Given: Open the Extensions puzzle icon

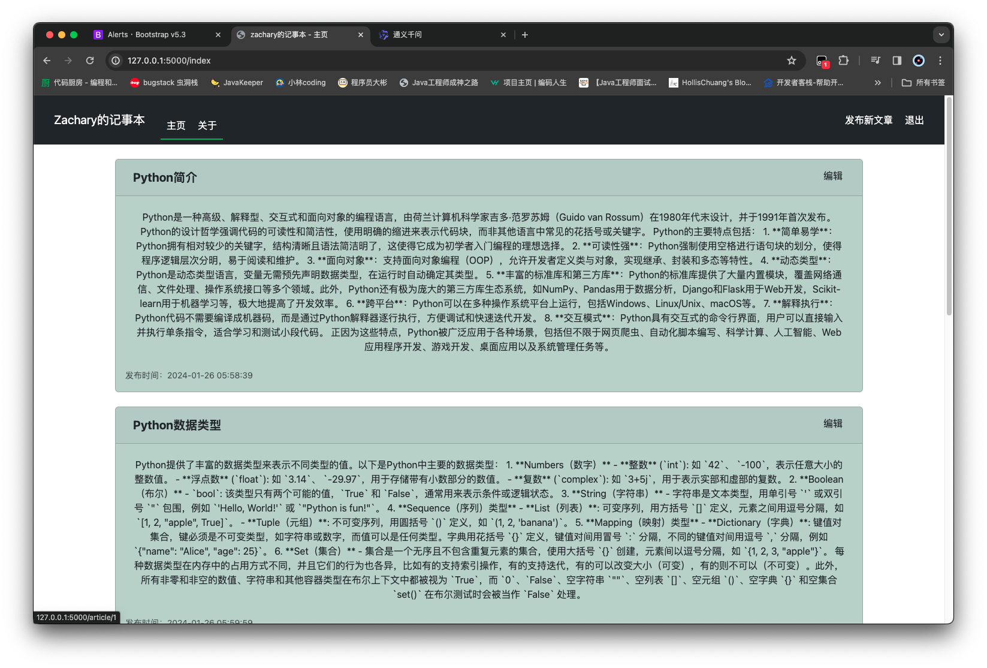Looking at the screenshot, I should point(844,61).
